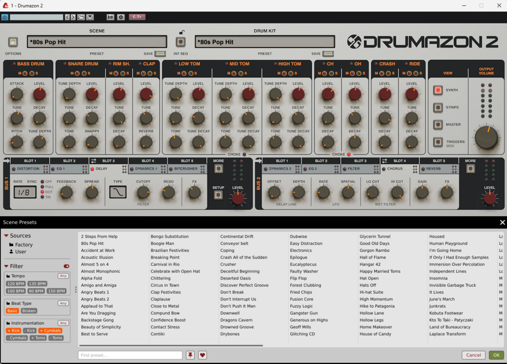Viewport: 507px width, 364px height.
Task: Switch view to TRIGGERS MIDI
Action: click(438, 141)
